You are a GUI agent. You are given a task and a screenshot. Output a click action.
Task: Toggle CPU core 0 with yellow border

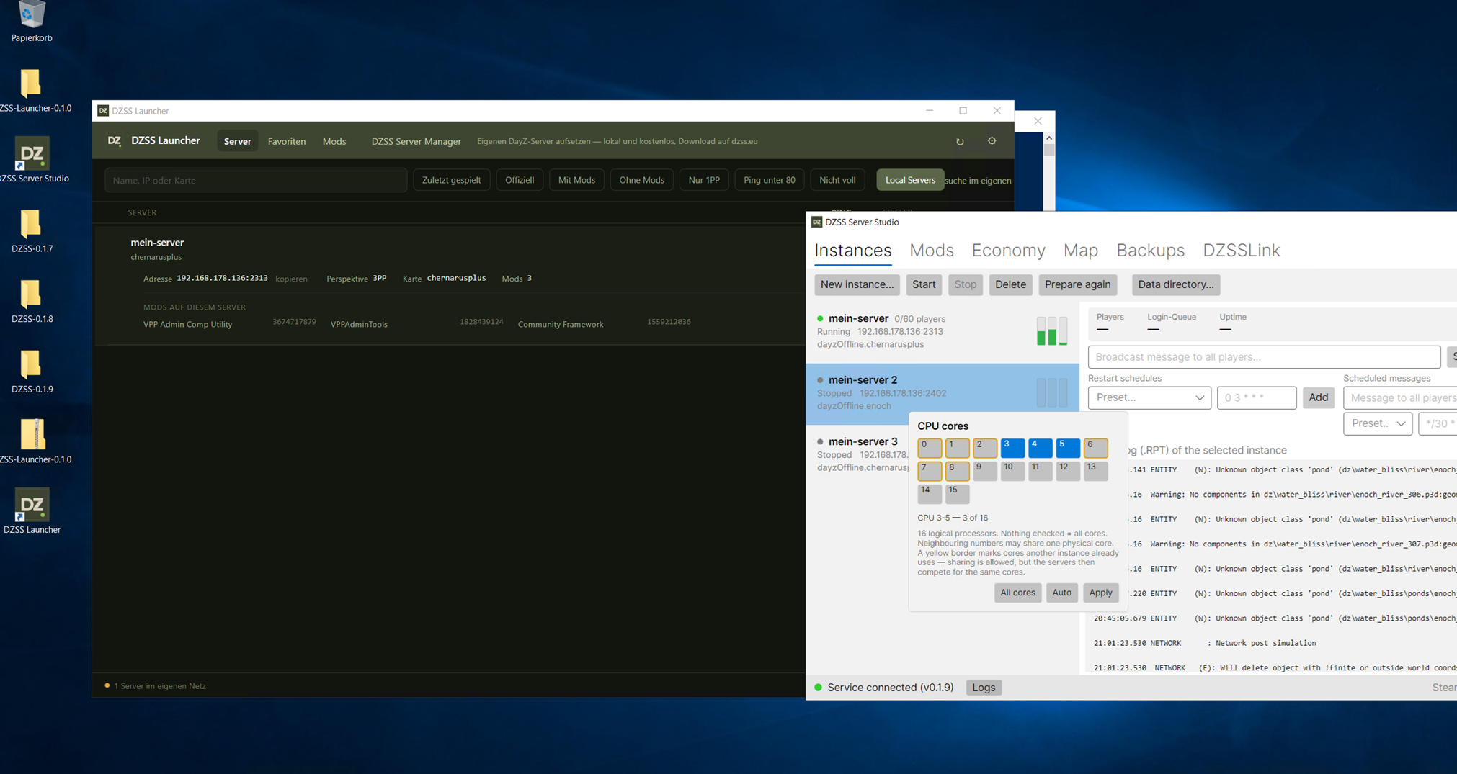coord(930,448)
